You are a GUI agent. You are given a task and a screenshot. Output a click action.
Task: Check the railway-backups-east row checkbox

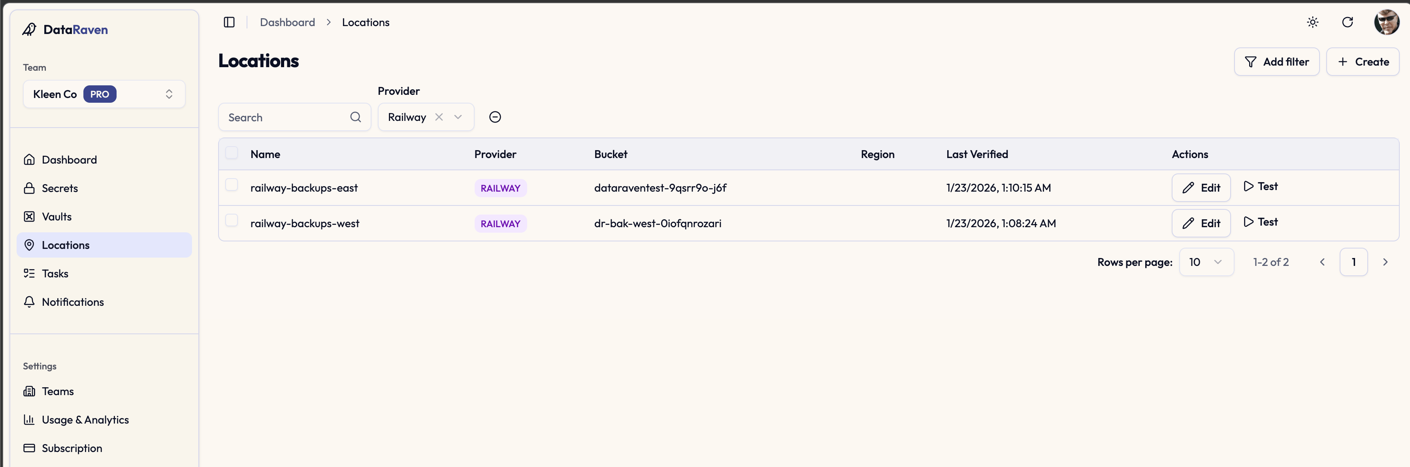pyautogui.click(x=232, y=185)
